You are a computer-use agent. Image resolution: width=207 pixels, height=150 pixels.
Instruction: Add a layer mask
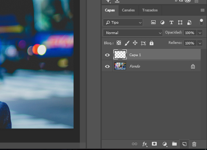click(x=154, y=144)
